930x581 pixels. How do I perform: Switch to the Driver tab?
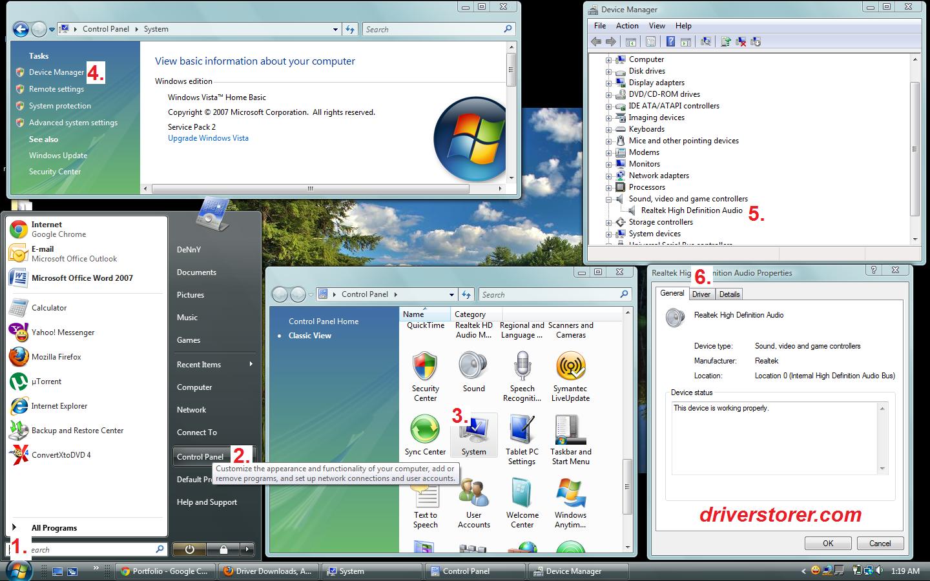[701, 294]
